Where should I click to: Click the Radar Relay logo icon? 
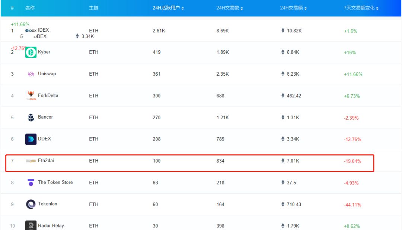tap(31, 225)
